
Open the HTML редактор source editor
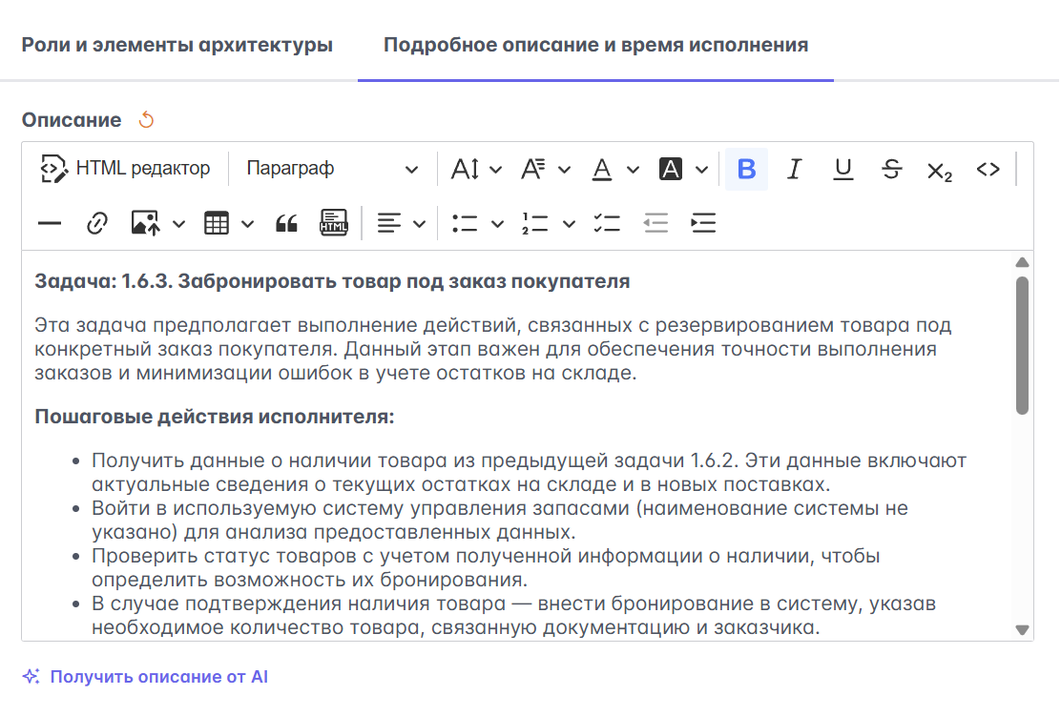click(126, 169)
